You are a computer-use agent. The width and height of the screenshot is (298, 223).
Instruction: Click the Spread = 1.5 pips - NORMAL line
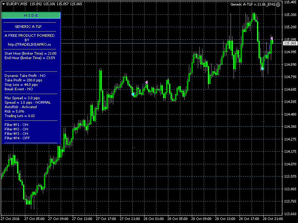[x=28, y=103]
